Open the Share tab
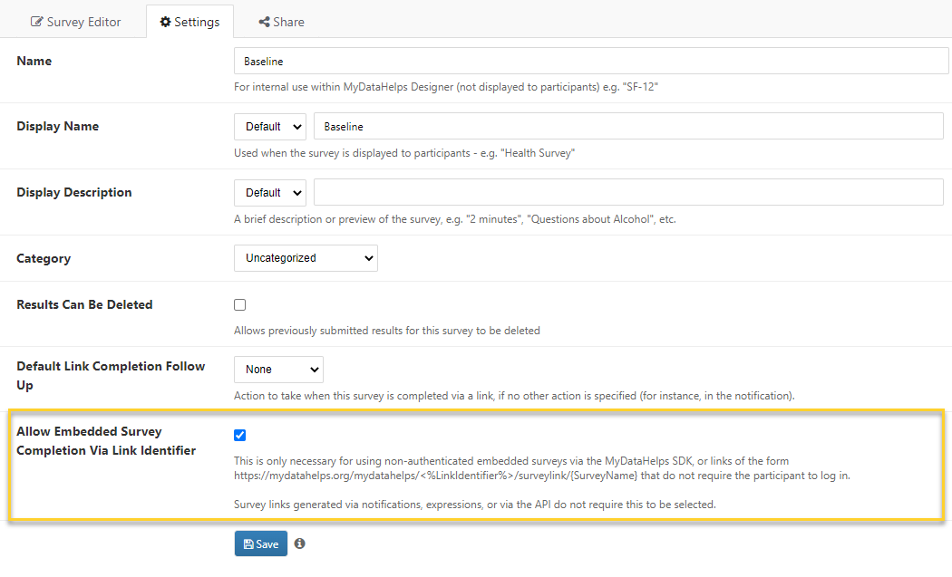 click(281, 22)
